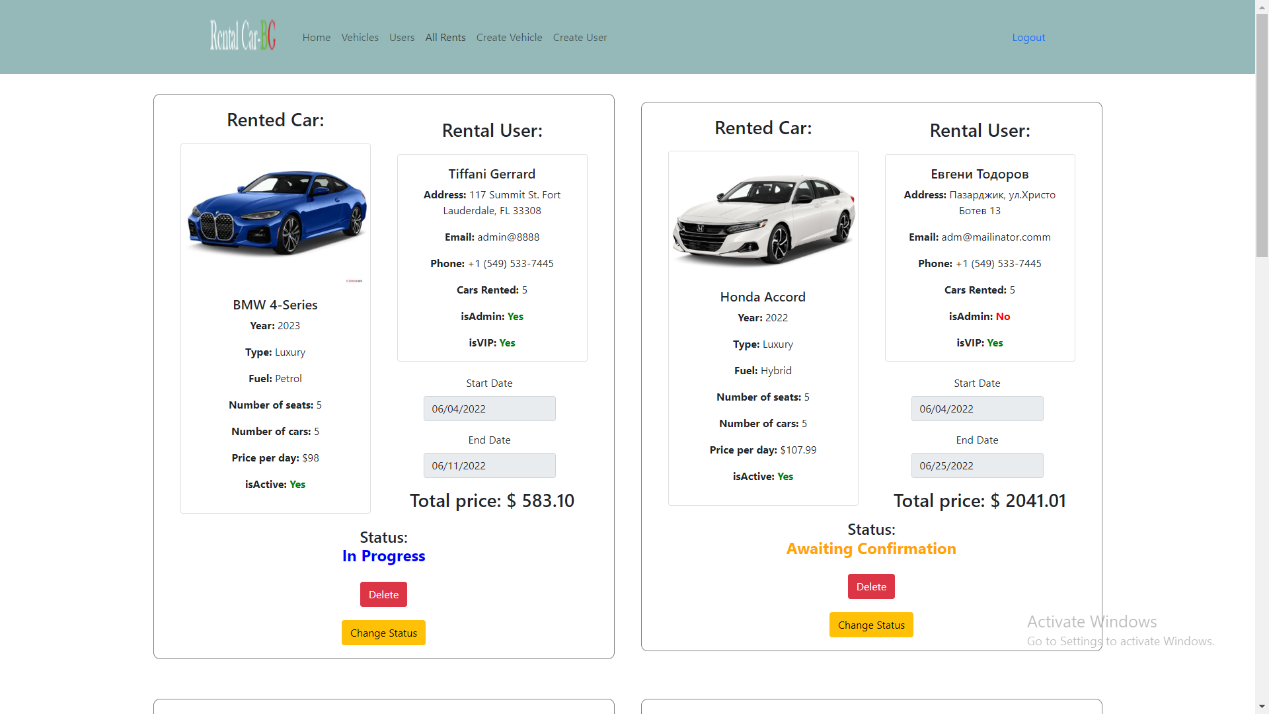Image resolution: width=1269 pixels, height=714 pixels.
Task: Click the End Date field showing 06/25/2022
Action: tap(977, 465)
